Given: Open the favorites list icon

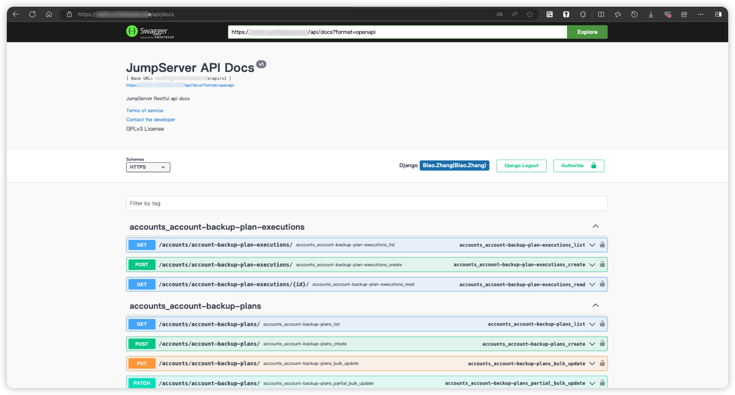Looking at the screenshot, I should (x=618, y=14).
